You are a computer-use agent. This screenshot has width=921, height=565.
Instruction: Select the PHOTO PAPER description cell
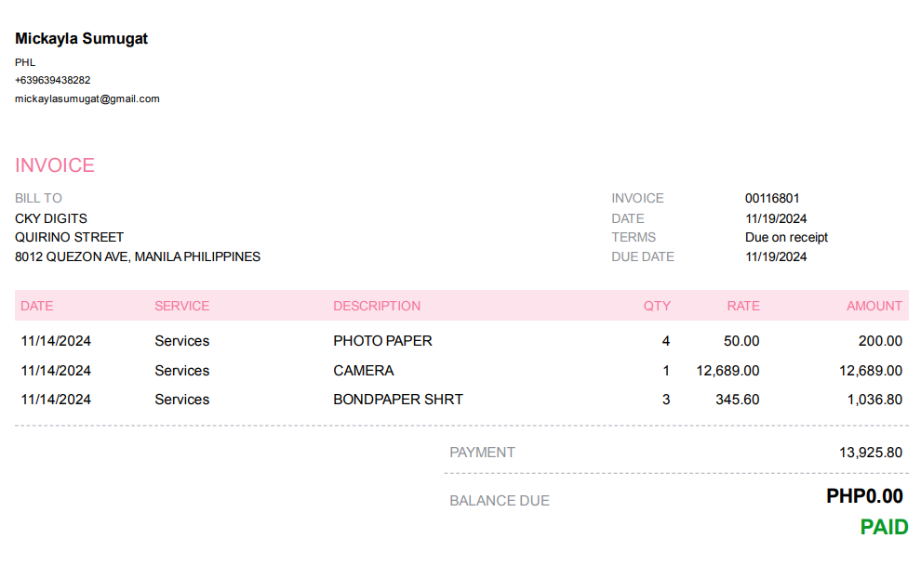382,341
